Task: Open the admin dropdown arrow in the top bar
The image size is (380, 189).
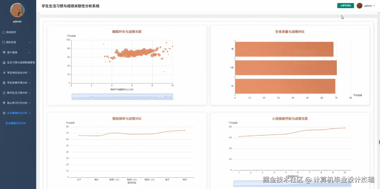Action: (374, 6)
